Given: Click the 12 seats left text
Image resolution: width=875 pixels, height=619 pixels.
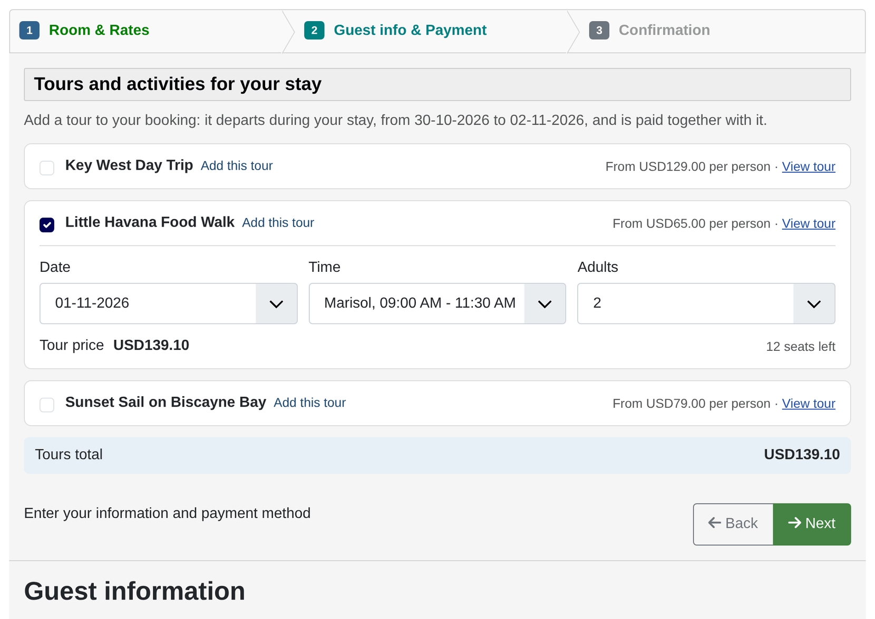Looking at the screenshot, I should click(800, 347).
